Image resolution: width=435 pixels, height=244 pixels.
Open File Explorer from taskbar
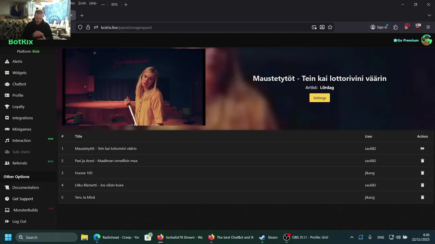coord(84,237)
